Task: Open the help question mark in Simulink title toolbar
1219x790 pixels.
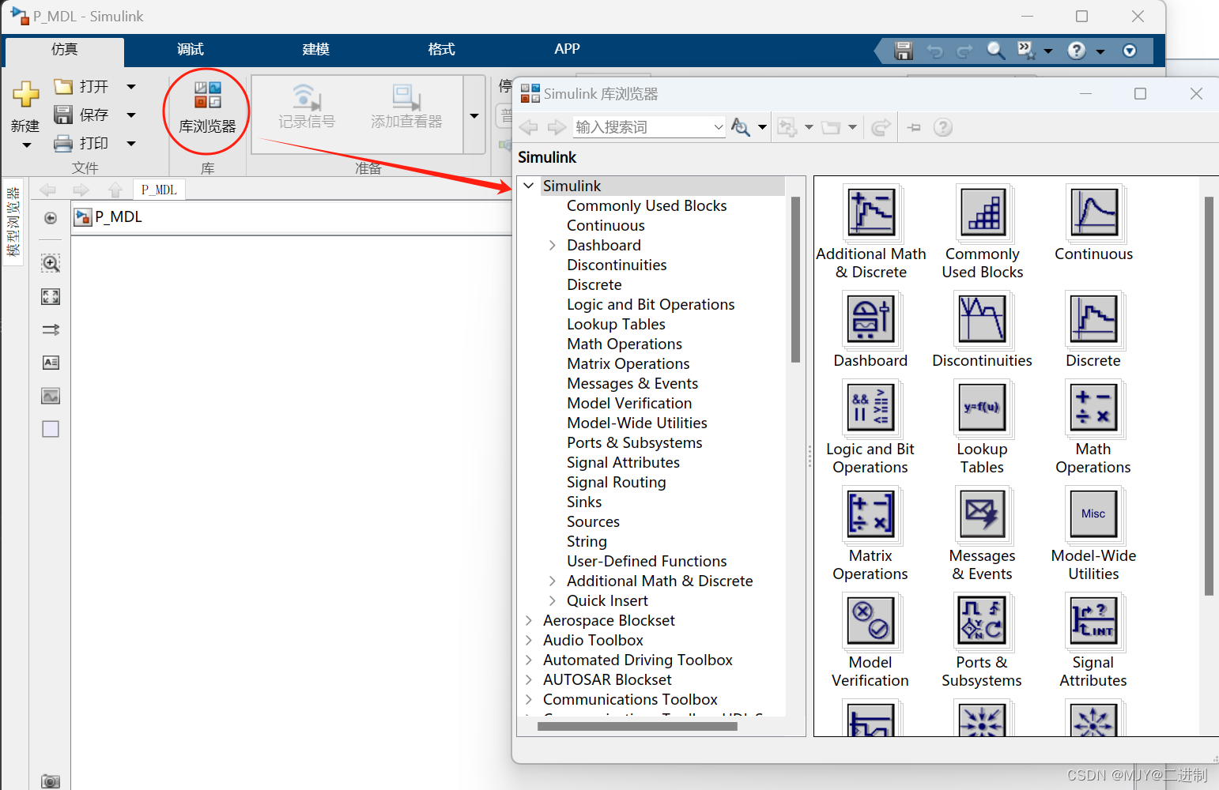Action: [x=1077, y=51]
